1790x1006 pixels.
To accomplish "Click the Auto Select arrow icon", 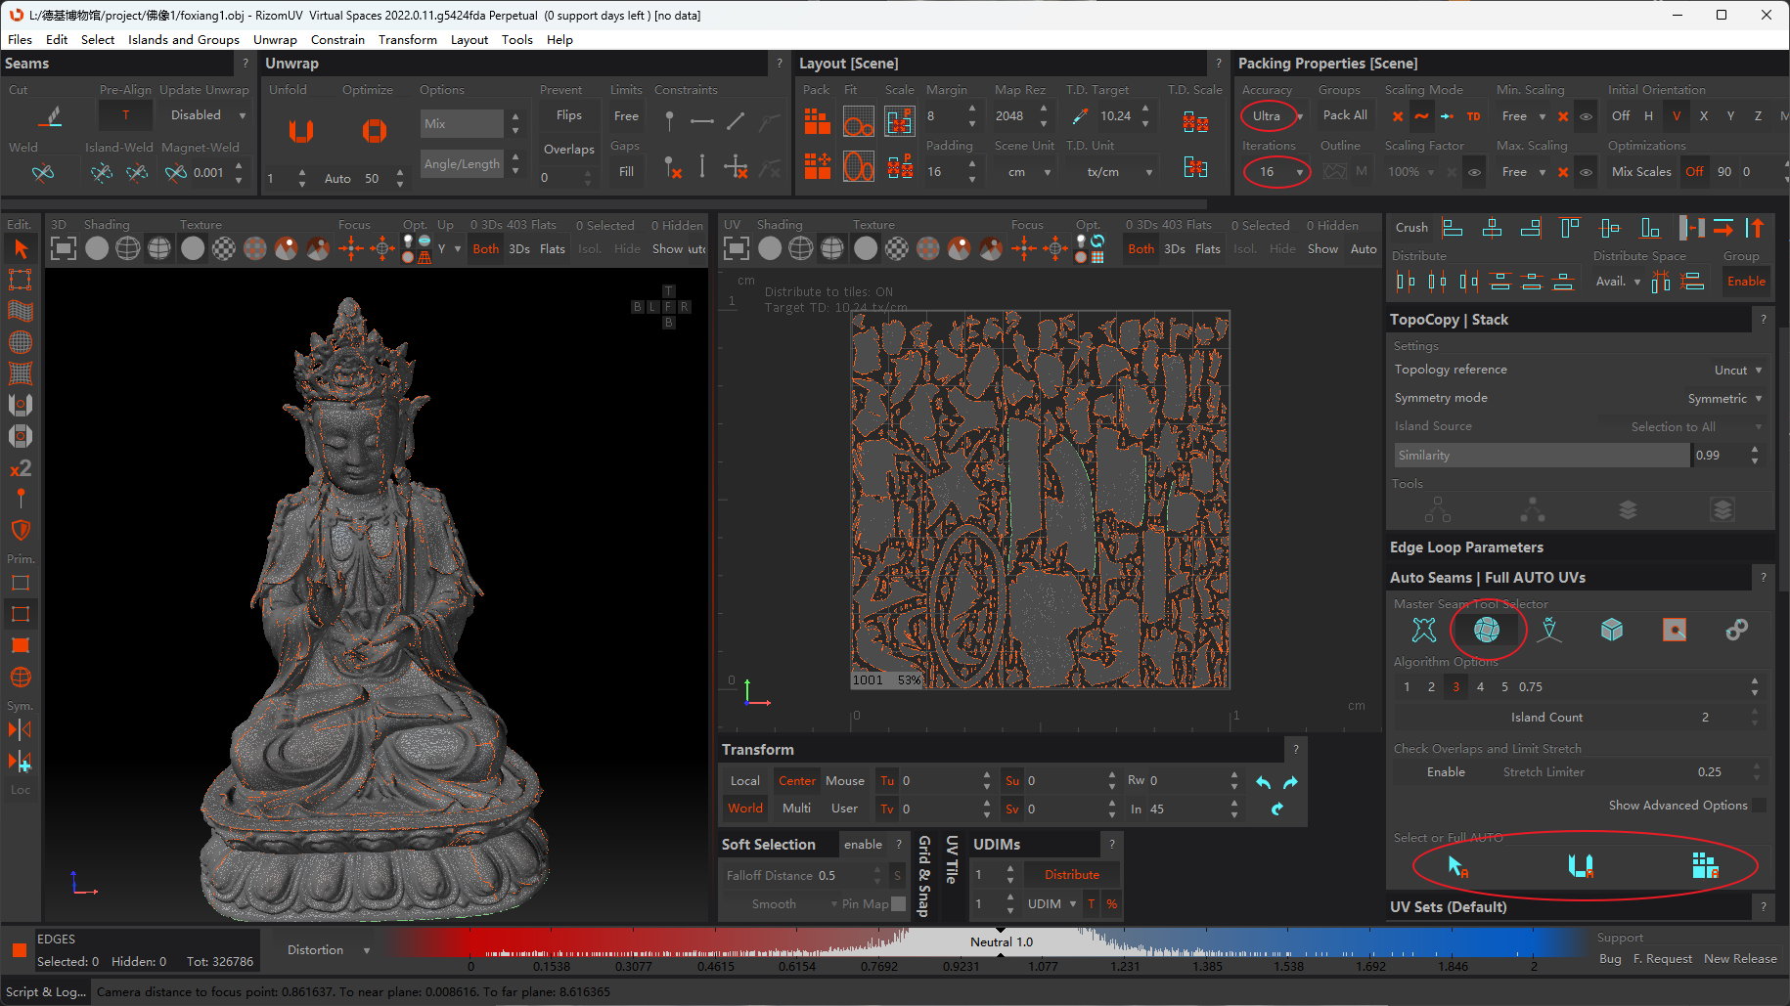I will (1456, 866).
